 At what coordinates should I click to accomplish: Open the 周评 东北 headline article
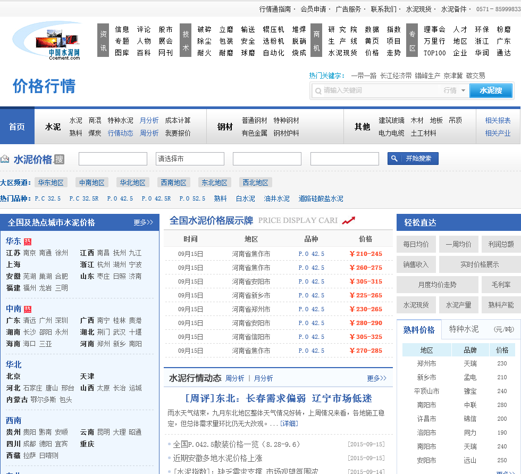tap(279, 398)
